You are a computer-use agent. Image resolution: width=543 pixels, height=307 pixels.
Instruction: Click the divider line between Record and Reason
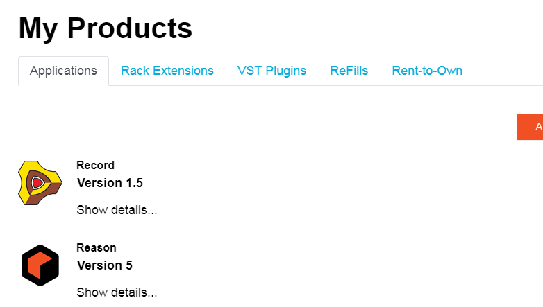click(278, 229)
